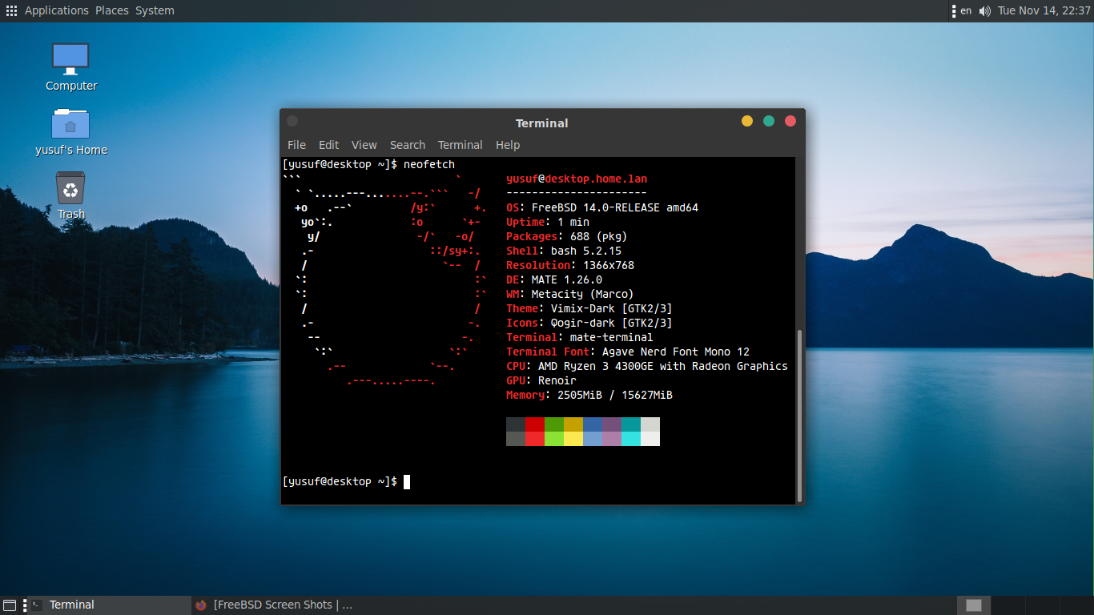Viewport: 1094px width, 615px height.
Task: Maximize Terminal with the green button
Action: [769, 121]
